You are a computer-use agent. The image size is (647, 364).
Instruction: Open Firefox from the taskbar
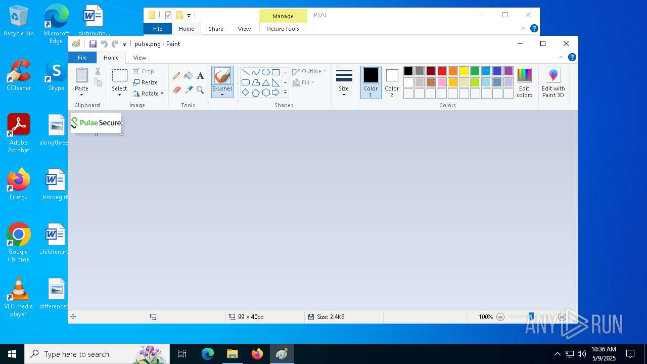[x=257, y=354]
